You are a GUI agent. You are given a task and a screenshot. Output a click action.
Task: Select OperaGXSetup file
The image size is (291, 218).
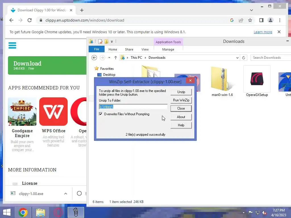257,82
